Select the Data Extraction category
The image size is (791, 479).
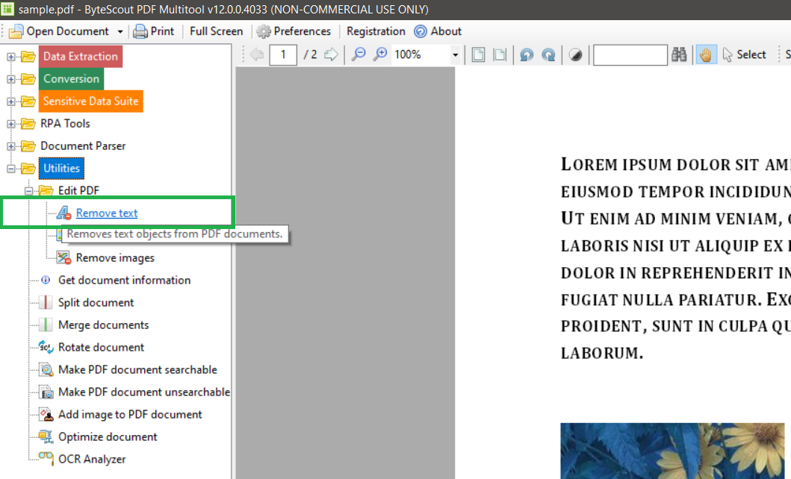(80, 57)
